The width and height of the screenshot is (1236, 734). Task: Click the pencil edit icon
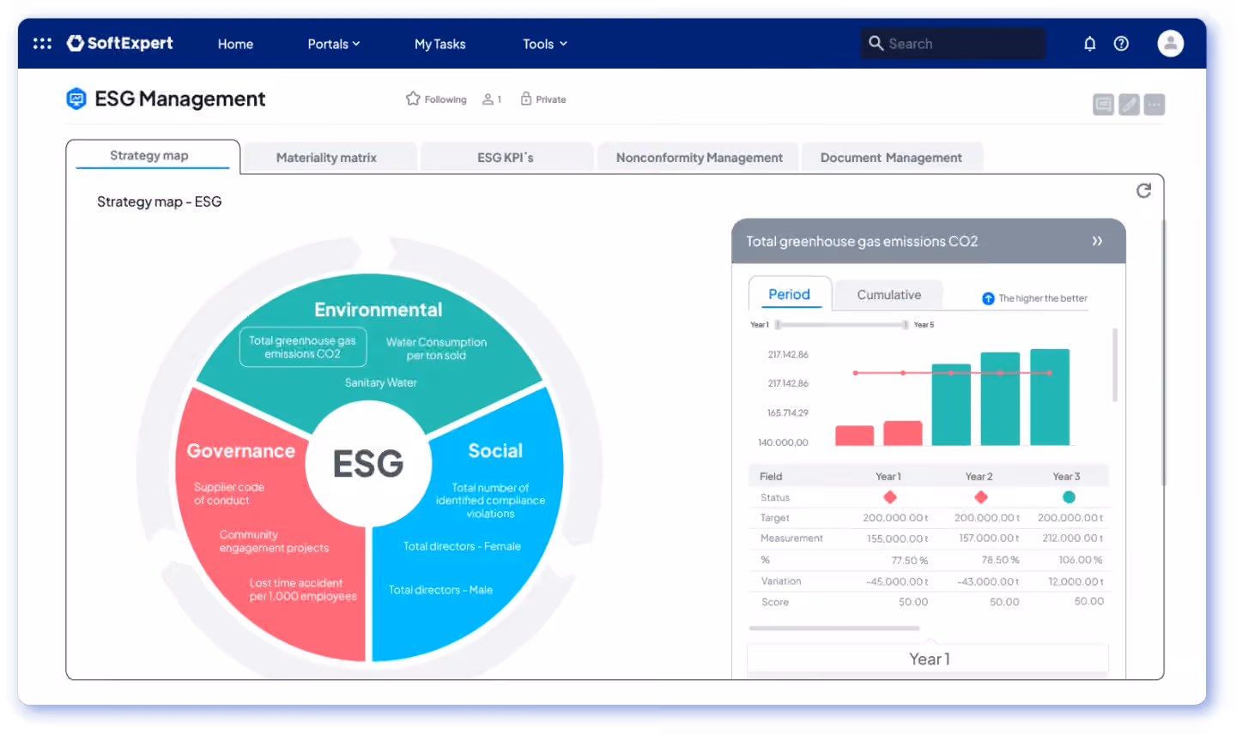(1129, 105)
